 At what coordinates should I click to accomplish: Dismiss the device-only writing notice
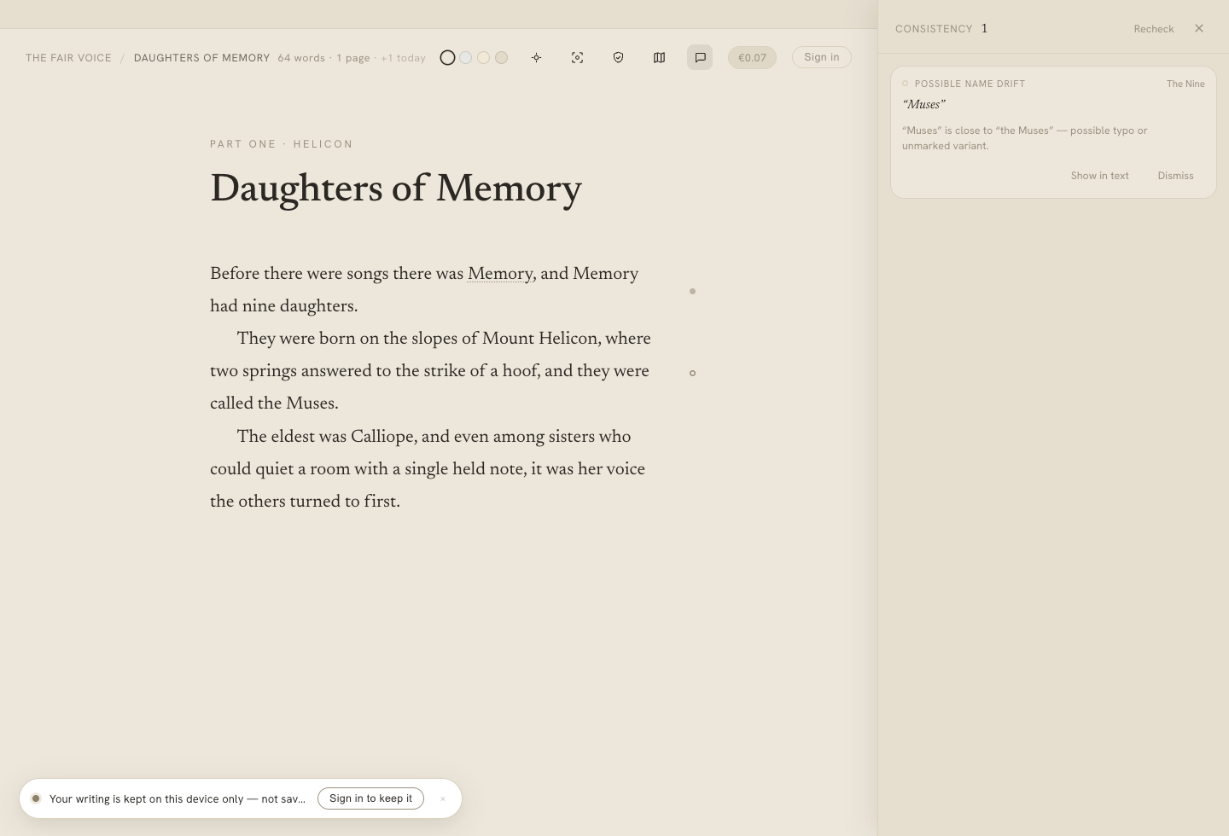click(x=443, y=798)
